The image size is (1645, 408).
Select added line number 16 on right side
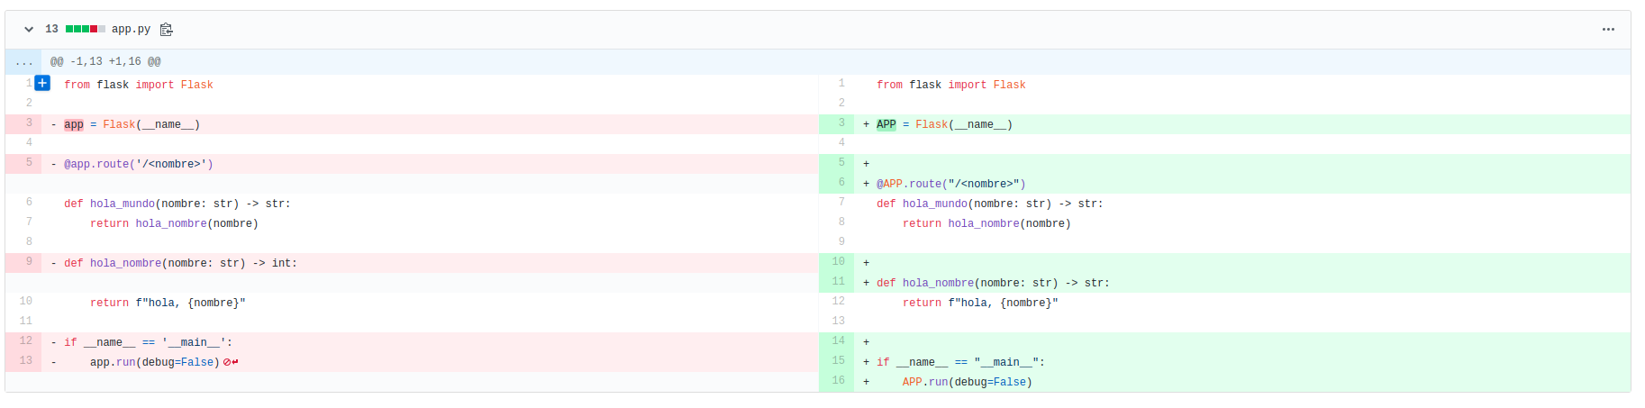pos(838,381)
